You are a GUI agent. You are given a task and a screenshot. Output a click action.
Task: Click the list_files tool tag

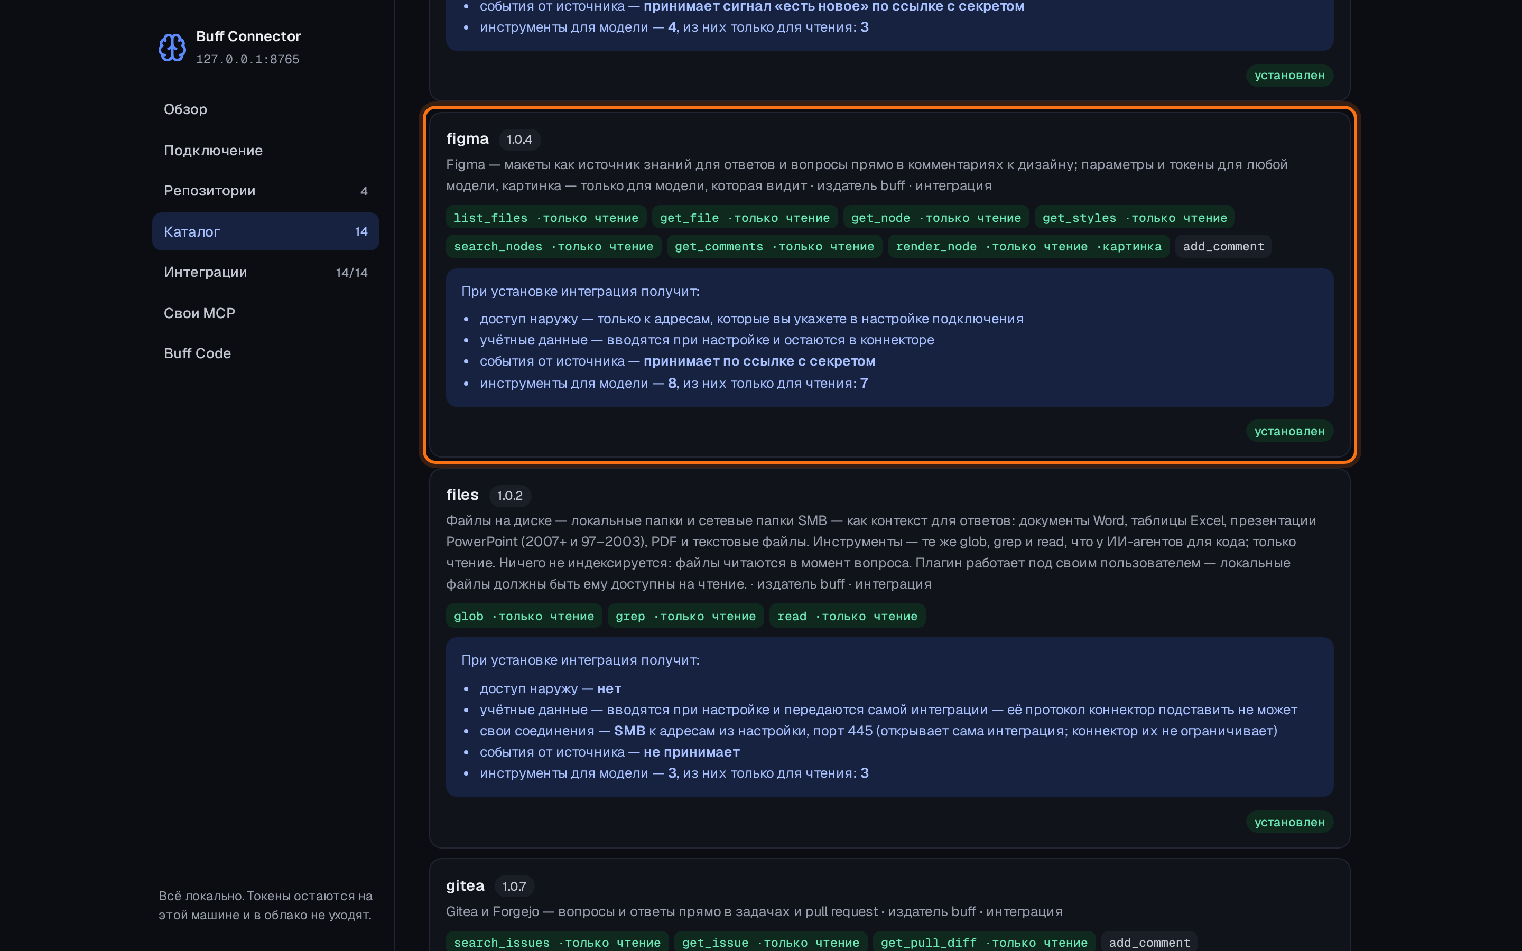[546, 218]
